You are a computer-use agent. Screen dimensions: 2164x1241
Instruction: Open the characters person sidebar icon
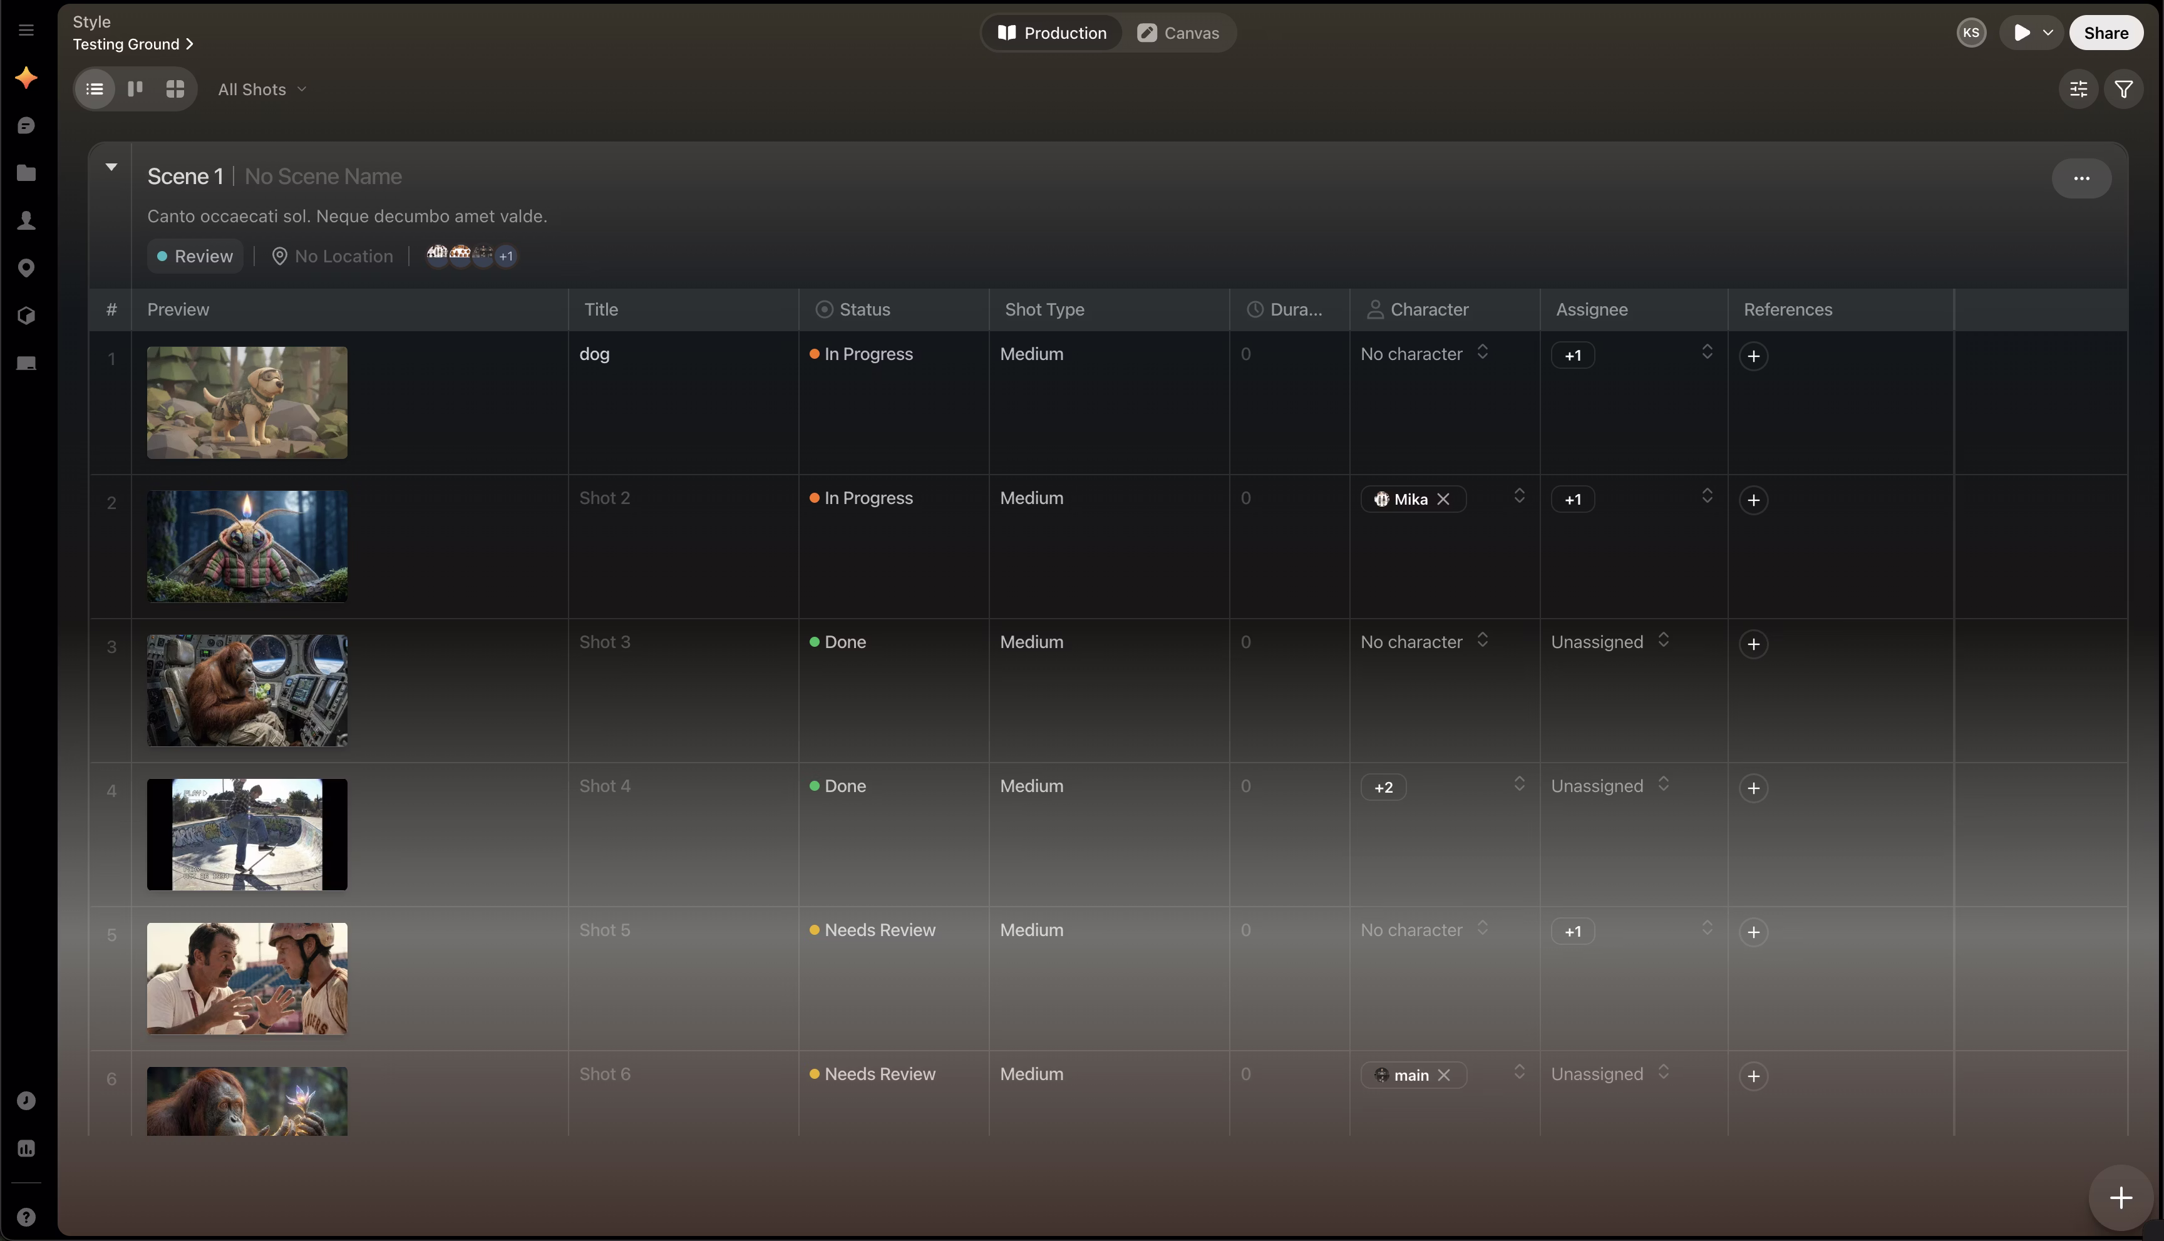coord(26,221)
